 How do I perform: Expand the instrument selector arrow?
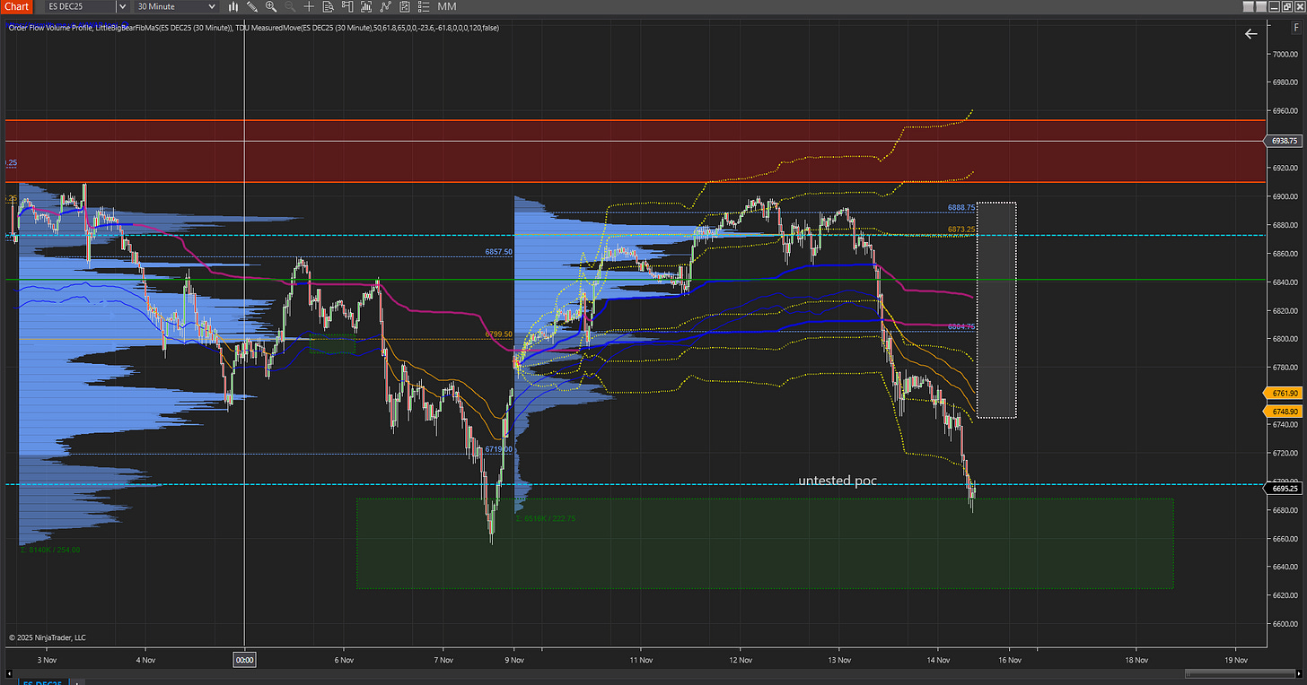(122, 6)
